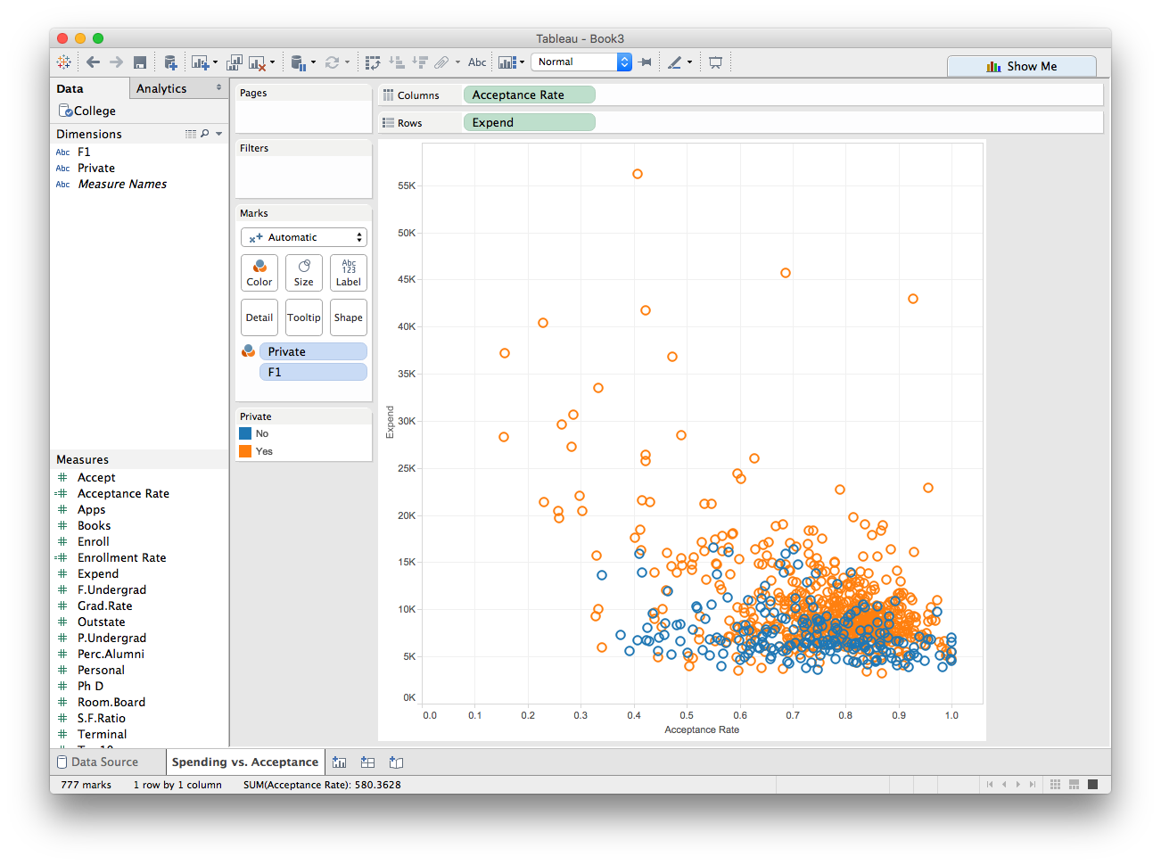Screen dimensions: 1161x865
Task: Click the view cards chart icon
Action: click(x=506, y=62)
